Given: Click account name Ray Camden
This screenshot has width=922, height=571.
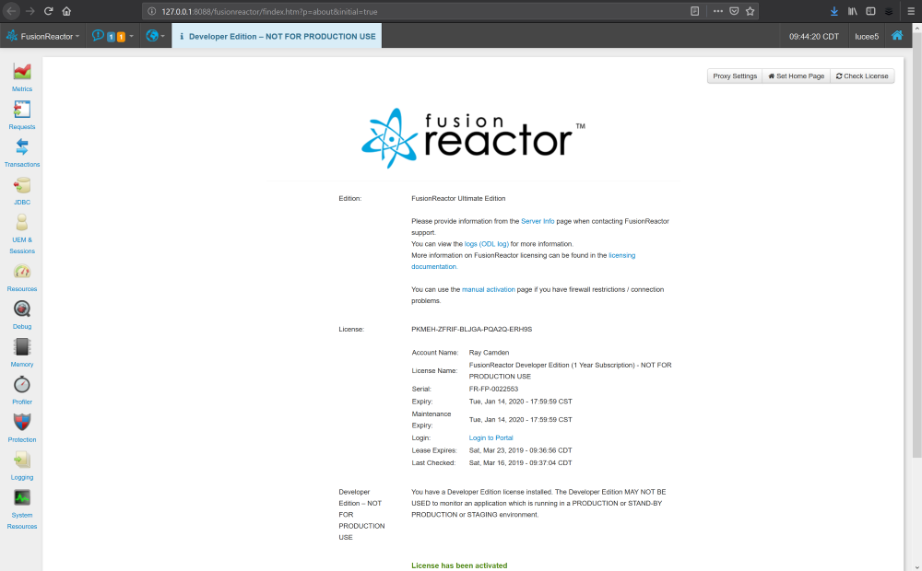Looking at the screenshot, I should click(x=489, y=353).
